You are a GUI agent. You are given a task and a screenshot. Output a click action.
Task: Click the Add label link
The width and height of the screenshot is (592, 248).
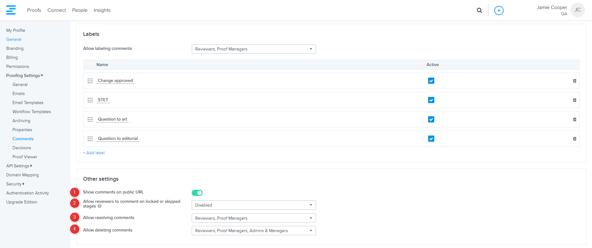pyautogui.click(x=94, y=153)
